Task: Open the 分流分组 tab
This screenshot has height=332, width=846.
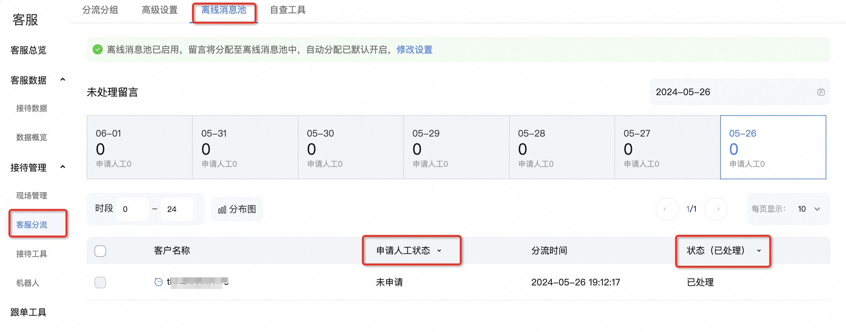Action: [100, 10]
